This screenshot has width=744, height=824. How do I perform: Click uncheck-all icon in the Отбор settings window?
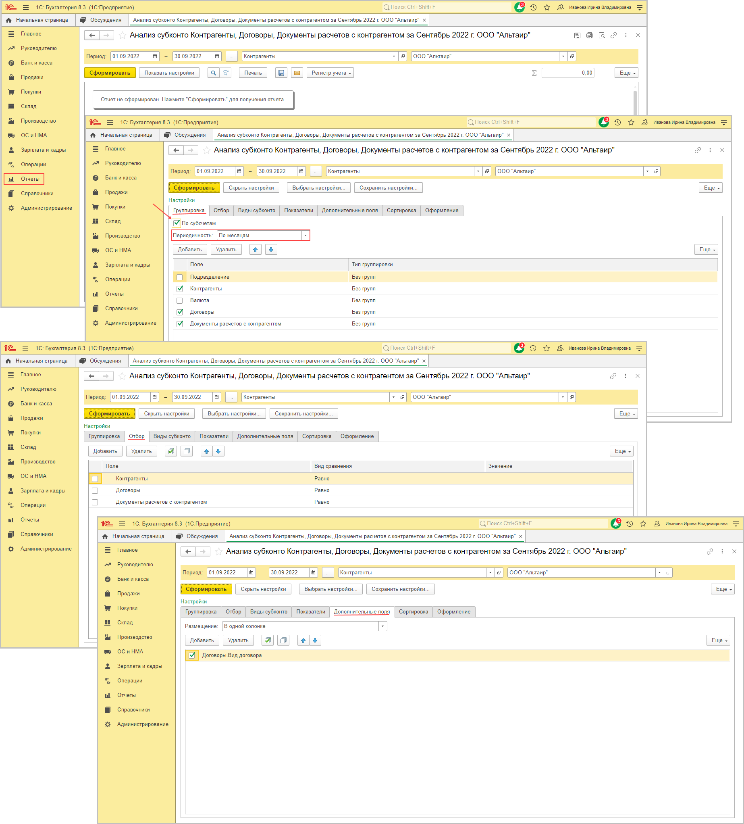coord(187,451)
